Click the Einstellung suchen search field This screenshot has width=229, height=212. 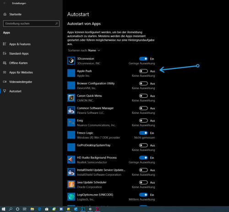31,23
